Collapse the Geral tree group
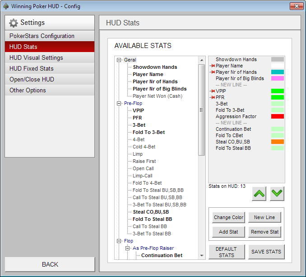Screen dimensions: 306x277 119,60
